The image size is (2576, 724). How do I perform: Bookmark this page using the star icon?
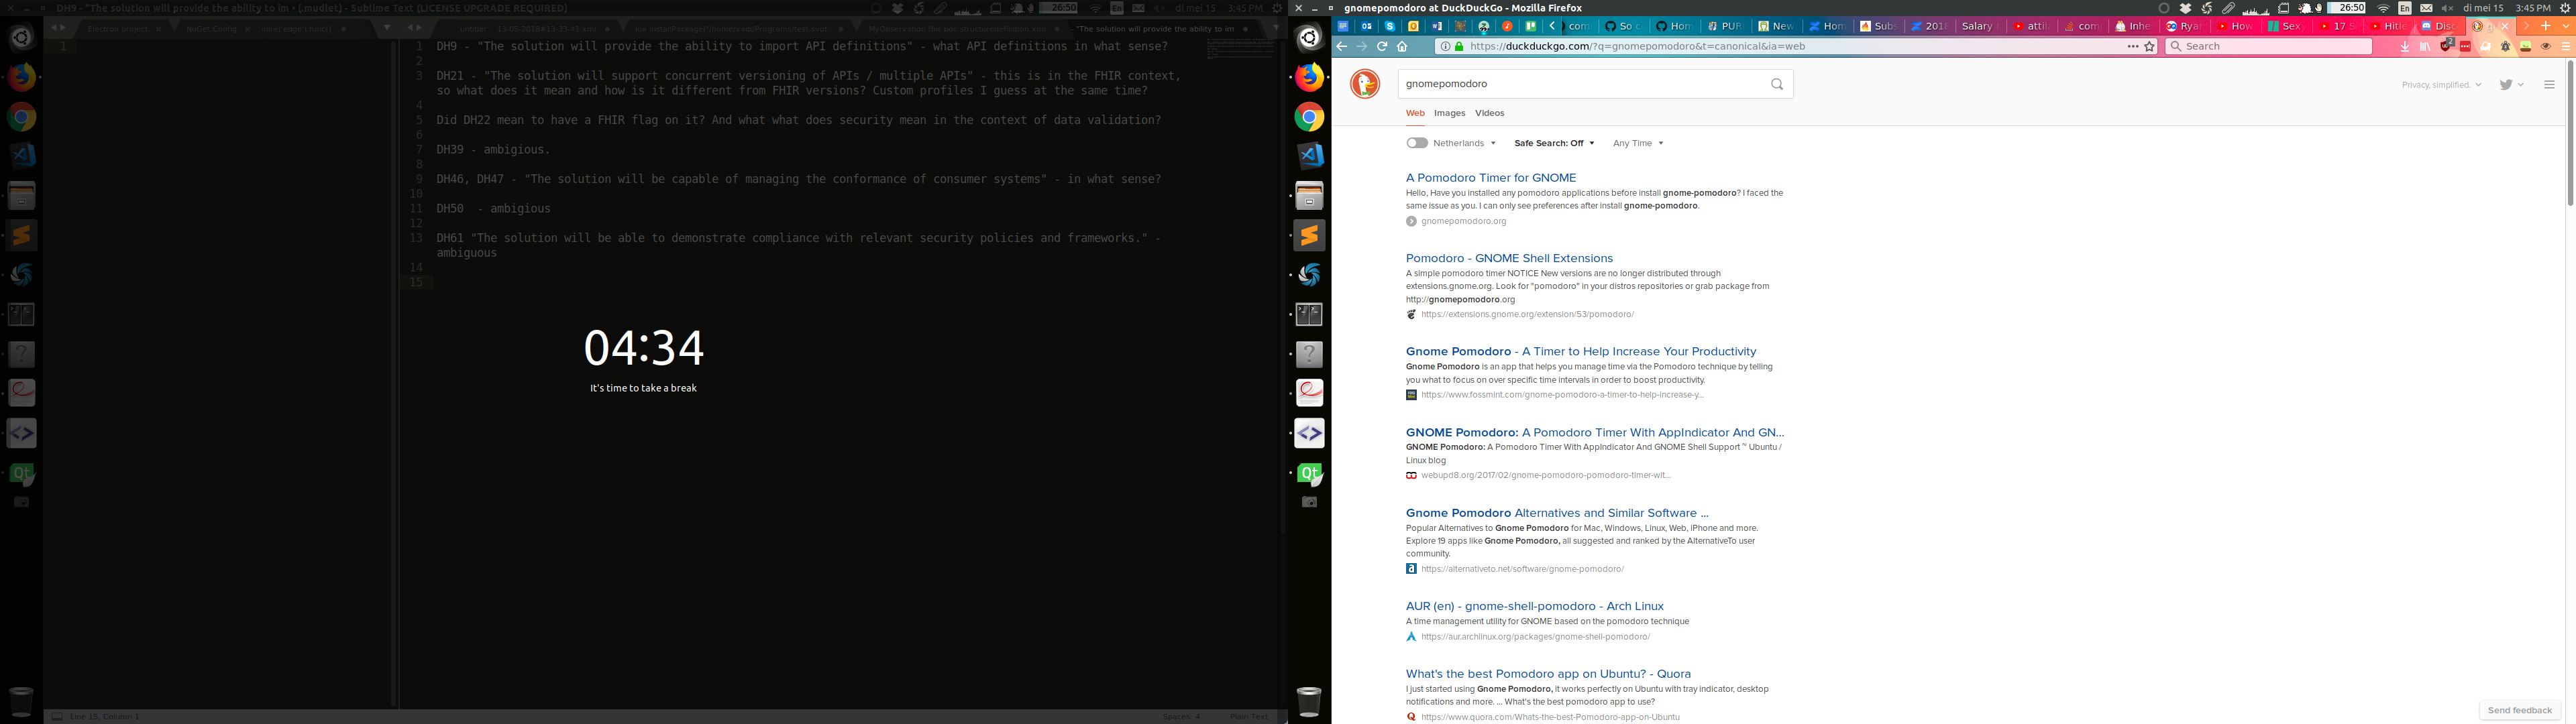[x=2148, y=46]
